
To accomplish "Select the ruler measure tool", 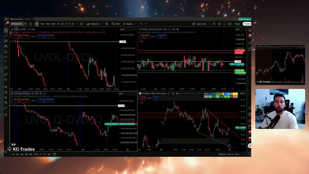I will [x=6, y=74].
